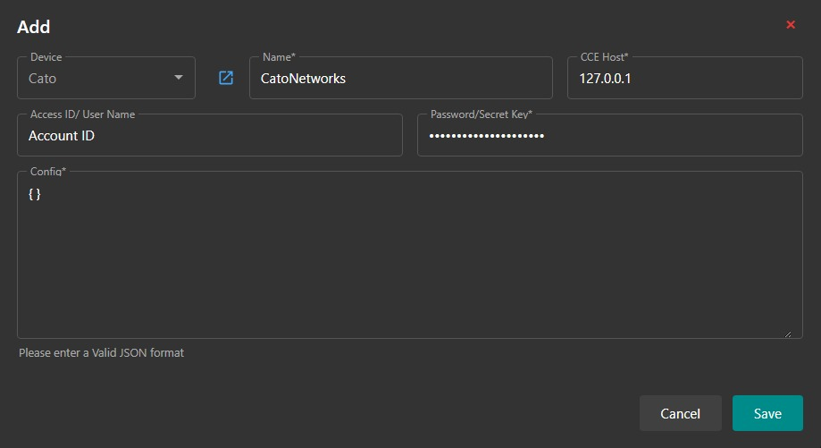Grab the Config textarea resize handle
821x448 pixels.
click(787, 334)
